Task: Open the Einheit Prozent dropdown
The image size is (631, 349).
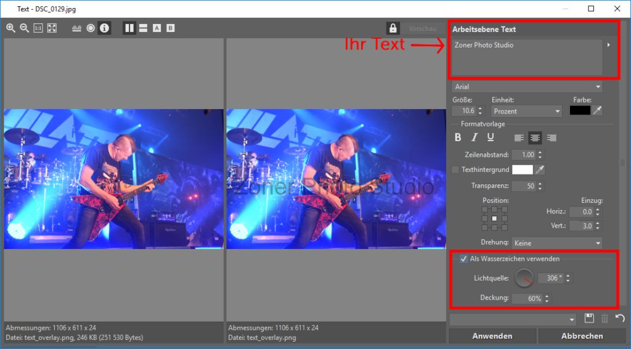Action: [527, 111]
